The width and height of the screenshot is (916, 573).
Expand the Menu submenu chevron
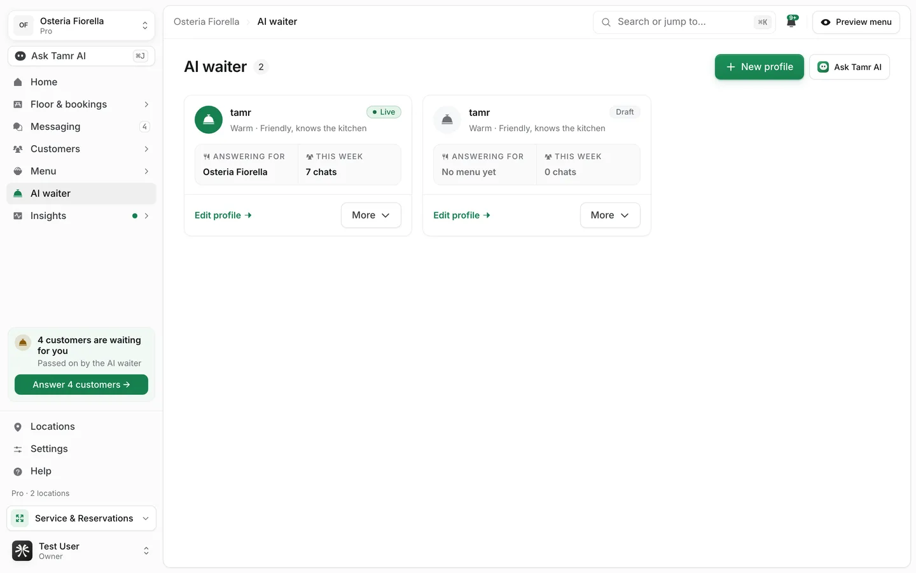[x=146, y=171]
